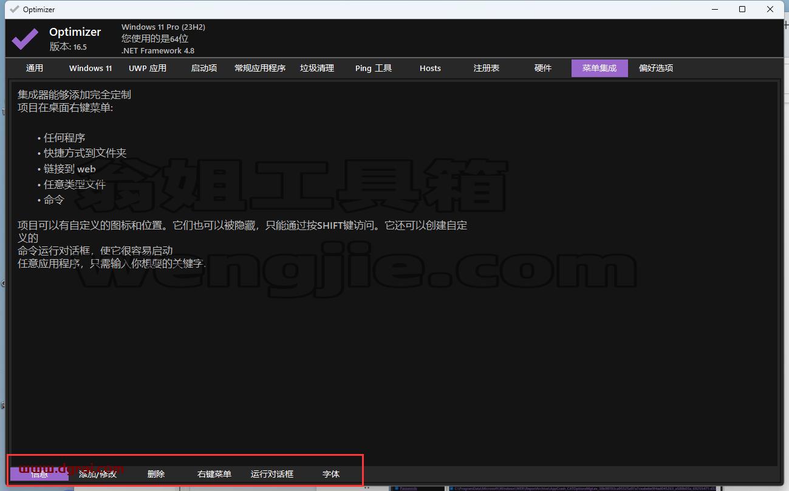Open the 偏好选项 tab
789x491 pixels.
pos(656,68)
